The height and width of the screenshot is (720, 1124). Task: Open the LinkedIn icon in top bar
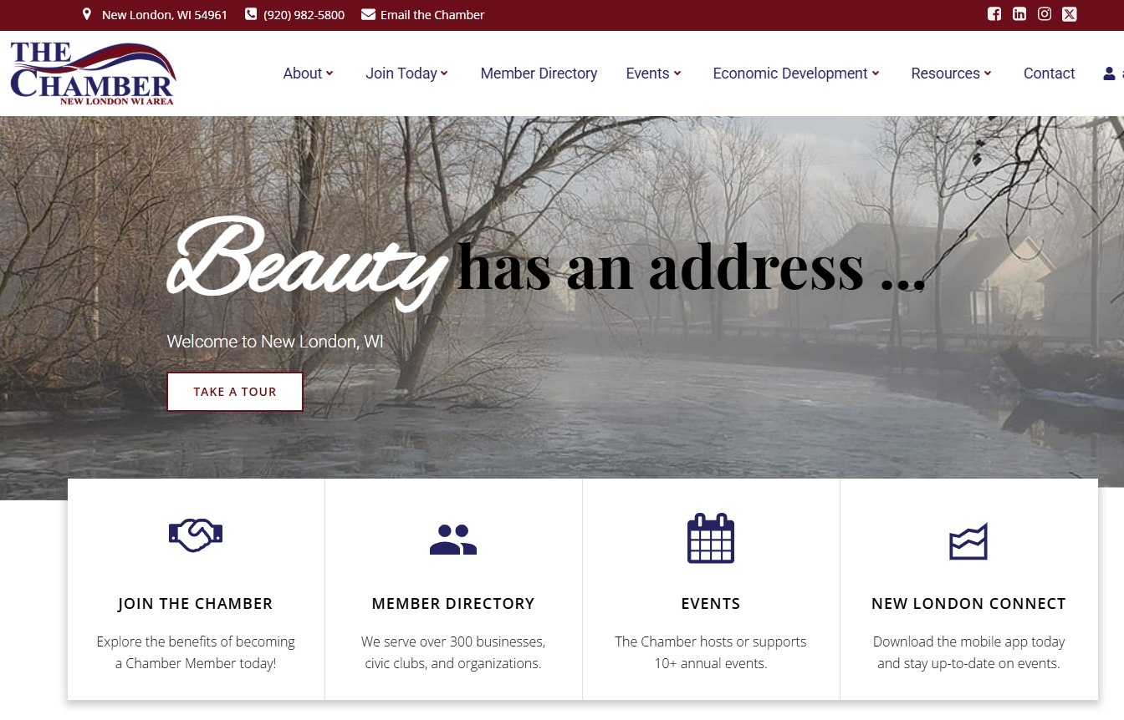(x=1019, y=14)
